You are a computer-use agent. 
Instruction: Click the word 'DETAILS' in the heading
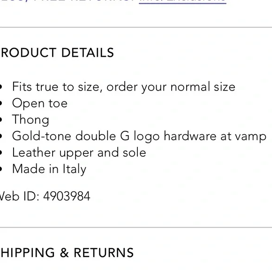coord(88,53)
